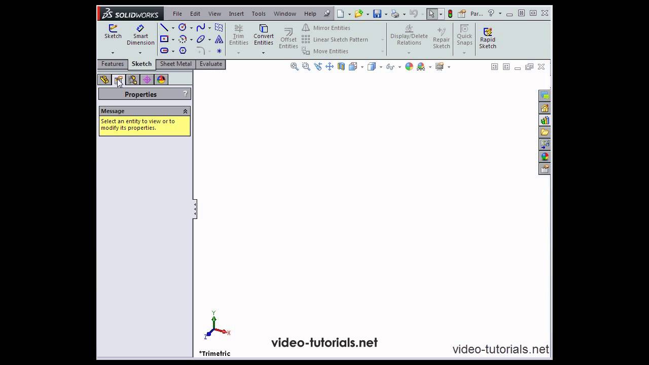Click the Convert Entities button
This screenshot has width=649, height=365.
coord(263,34)
